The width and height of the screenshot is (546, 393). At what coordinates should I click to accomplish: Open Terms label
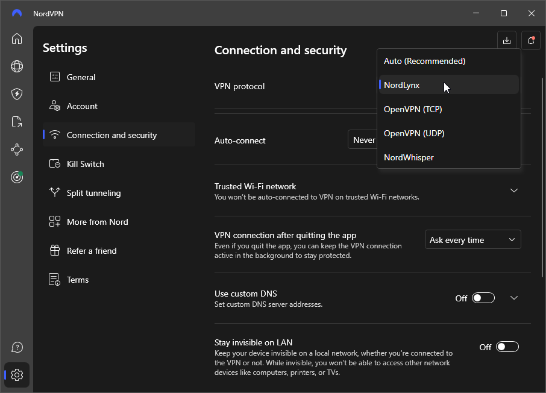tap(78, 280)
